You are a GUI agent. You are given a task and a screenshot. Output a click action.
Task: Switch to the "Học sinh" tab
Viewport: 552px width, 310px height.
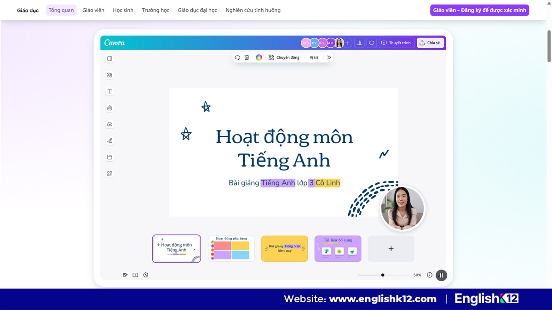123,10
